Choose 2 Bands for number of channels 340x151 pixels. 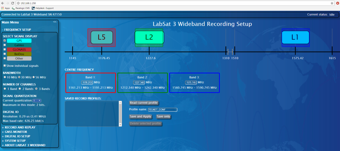tap(20, 89)
